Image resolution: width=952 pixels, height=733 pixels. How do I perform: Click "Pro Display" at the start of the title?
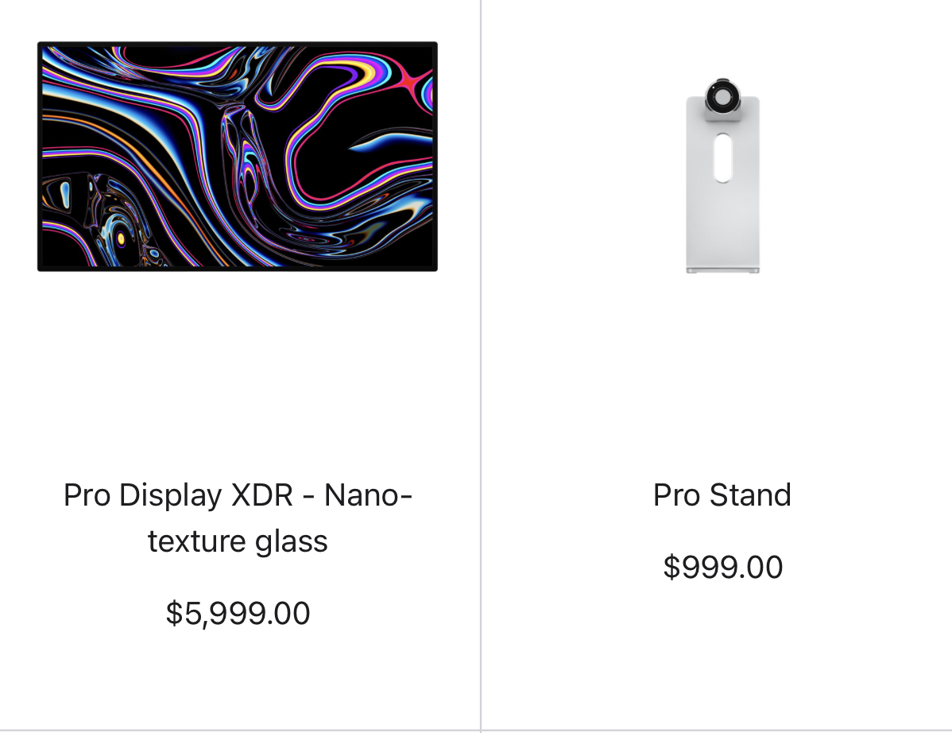click(x=143, y=495)
